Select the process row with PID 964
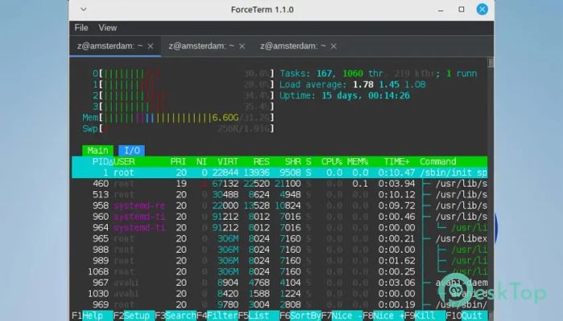Image resolution: width=563 pixels, height=321 pixels. tap(279, 227)
